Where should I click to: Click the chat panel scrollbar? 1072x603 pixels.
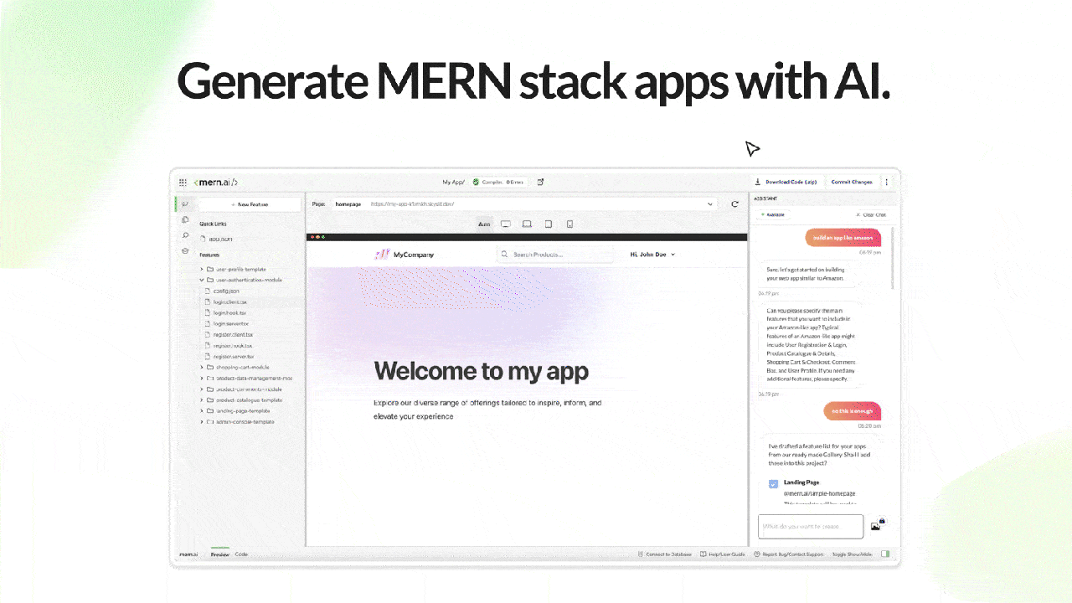coord(893,258)
